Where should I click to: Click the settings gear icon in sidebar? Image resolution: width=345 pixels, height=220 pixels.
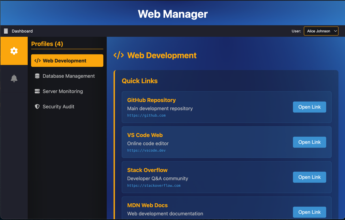pos(14,51)
